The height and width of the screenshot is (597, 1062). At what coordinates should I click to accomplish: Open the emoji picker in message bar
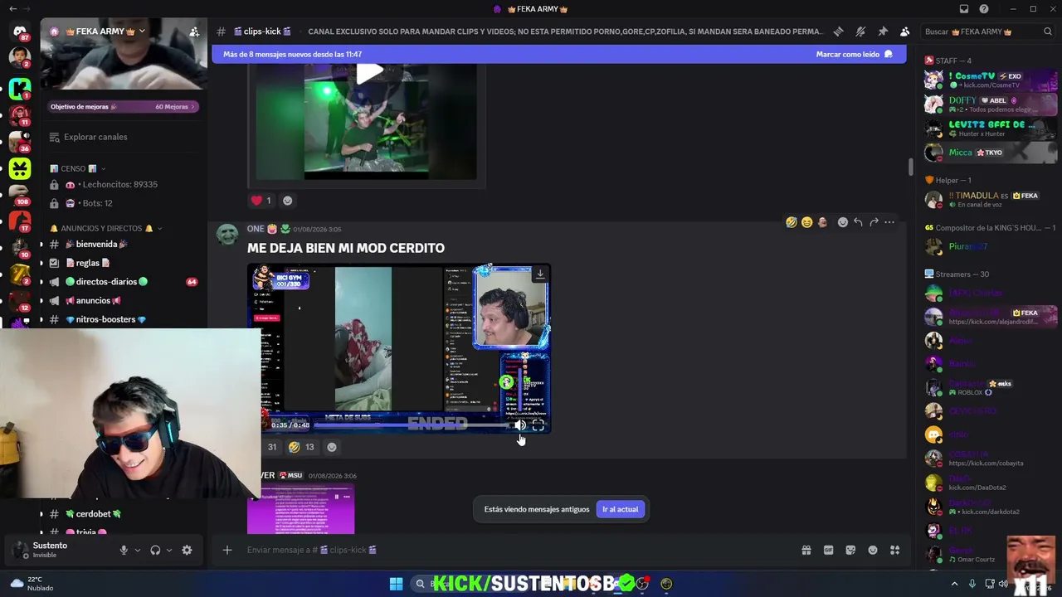pyautogui.click(x=873, y=550)
